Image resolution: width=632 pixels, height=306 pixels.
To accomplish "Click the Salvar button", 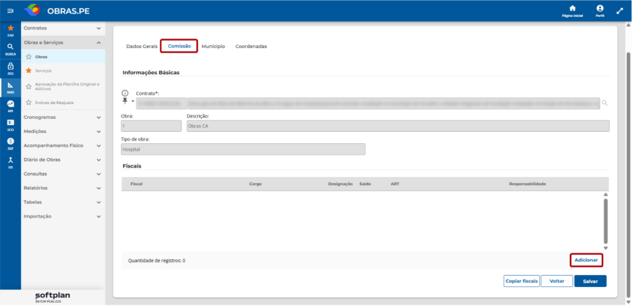I will pos(590,281).
